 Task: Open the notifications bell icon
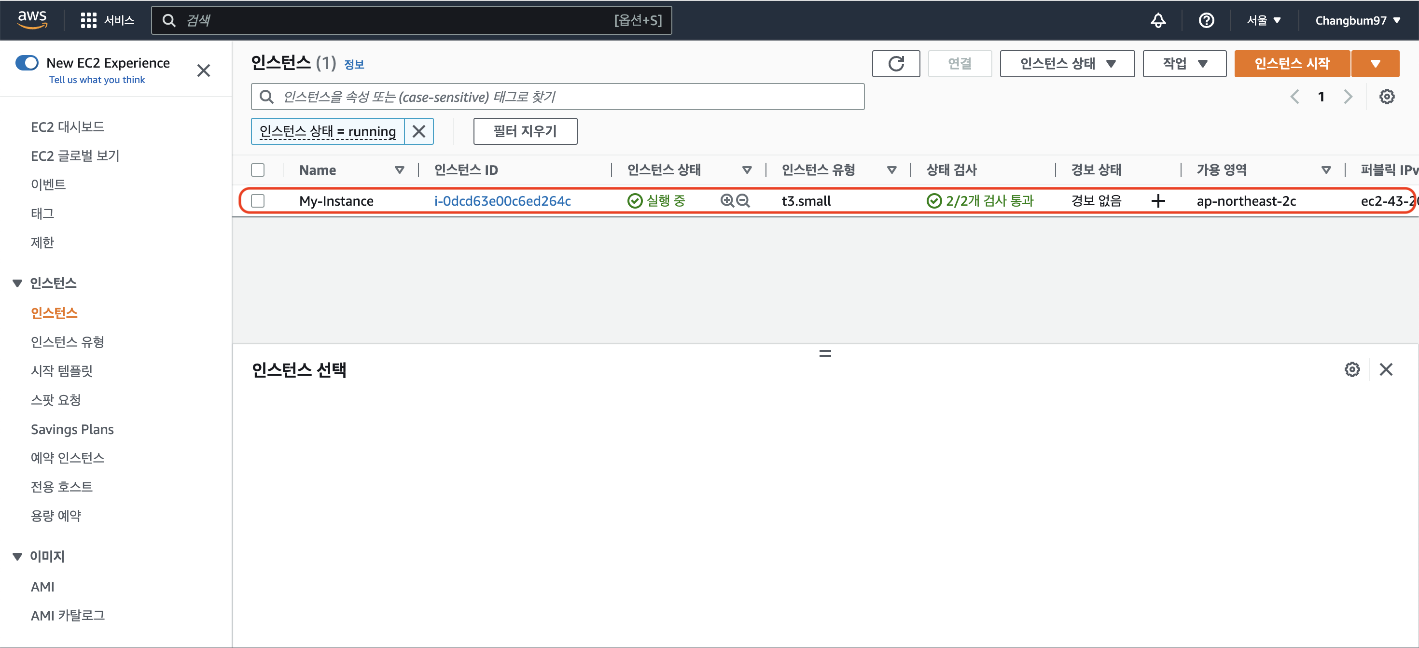(1158, 20)
